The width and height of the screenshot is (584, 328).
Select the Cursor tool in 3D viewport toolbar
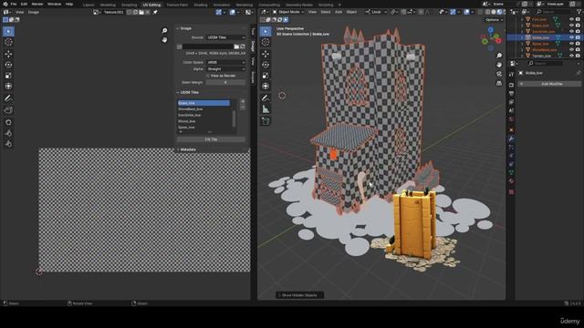[266, 42]
